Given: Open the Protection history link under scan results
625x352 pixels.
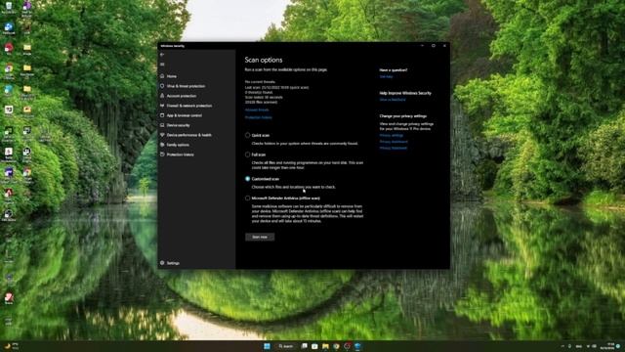Looking at the screenshot, I should pos(258,117).
